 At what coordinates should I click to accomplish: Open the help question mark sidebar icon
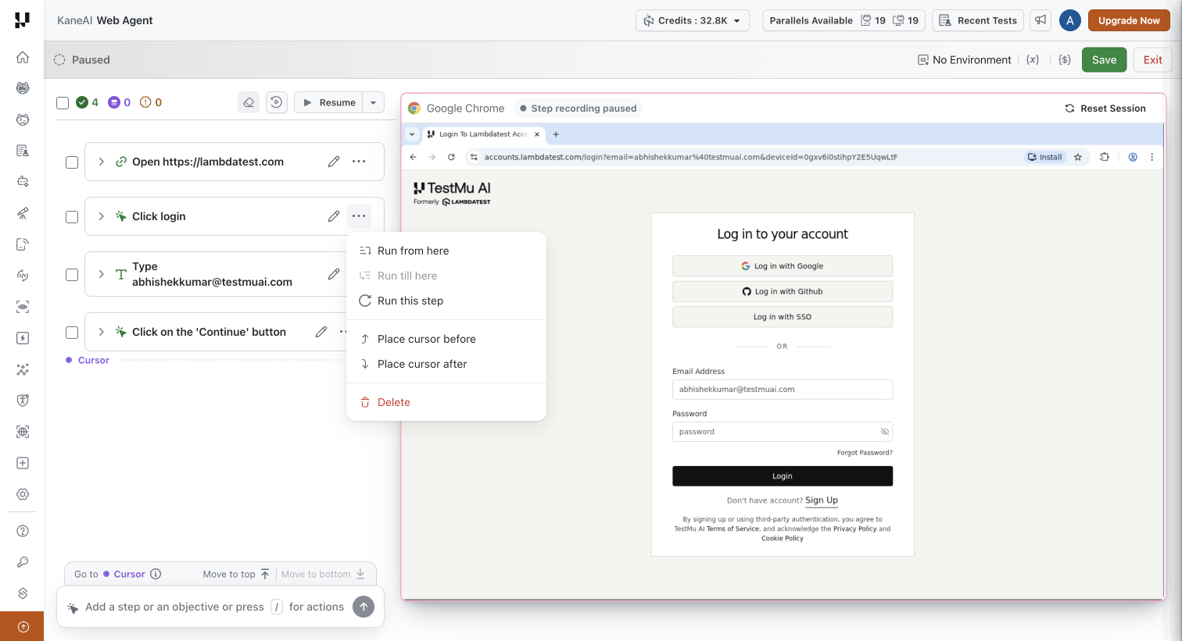coord(23,531)
